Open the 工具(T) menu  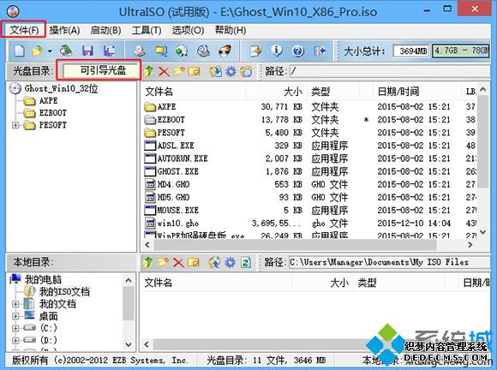click(x=147, y=30)
